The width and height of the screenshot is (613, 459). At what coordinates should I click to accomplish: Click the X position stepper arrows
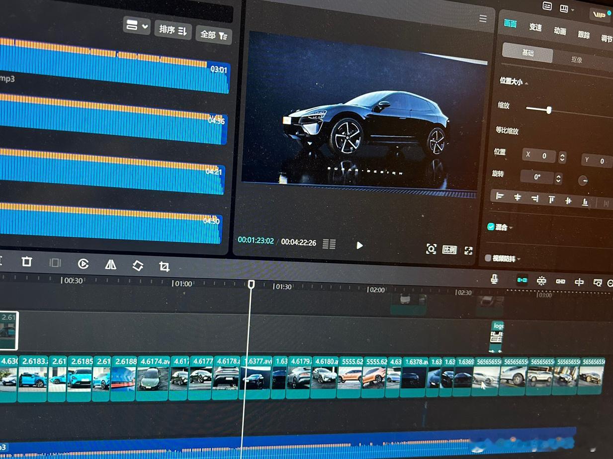[x=562, y=157]
